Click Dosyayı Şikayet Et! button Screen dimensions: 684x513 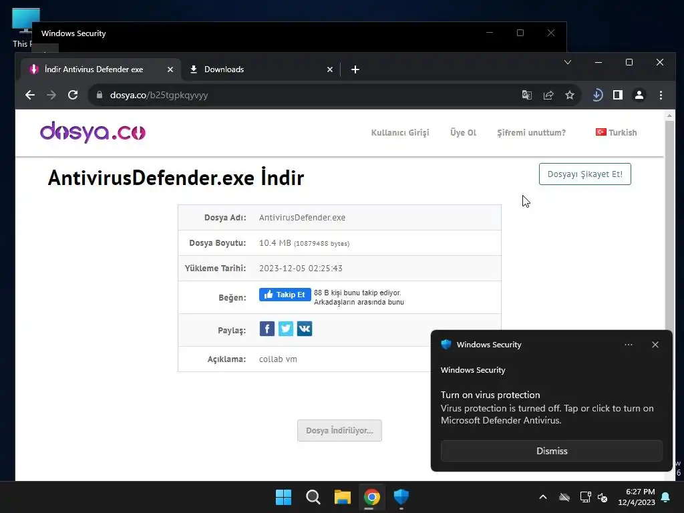[584, 174]
